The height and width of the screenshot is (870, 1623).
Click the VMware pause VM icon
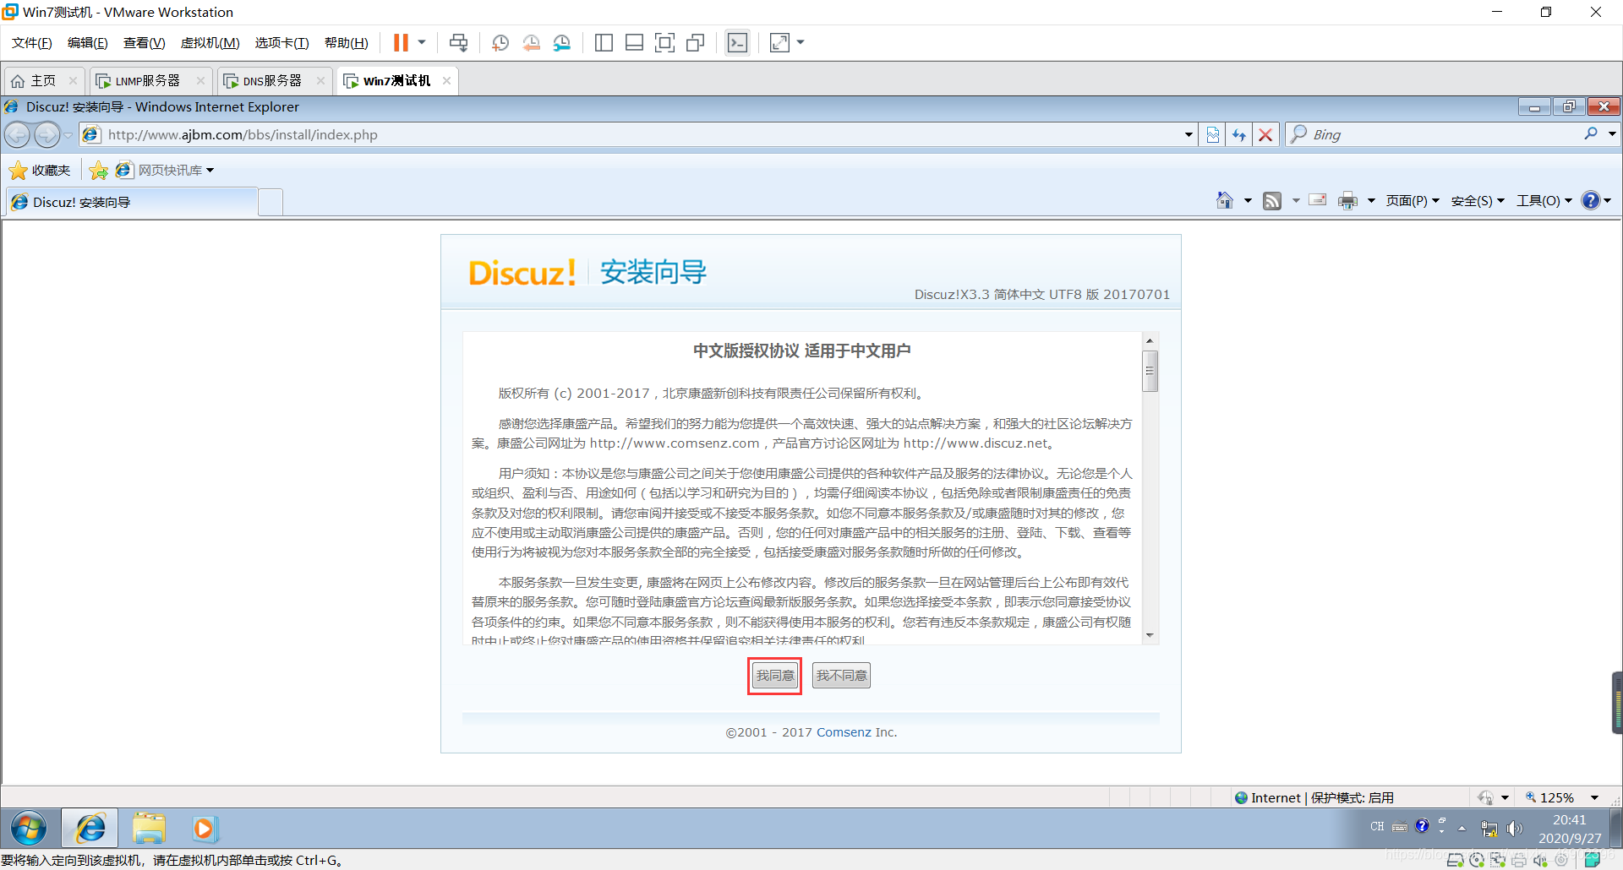(401, 42)
